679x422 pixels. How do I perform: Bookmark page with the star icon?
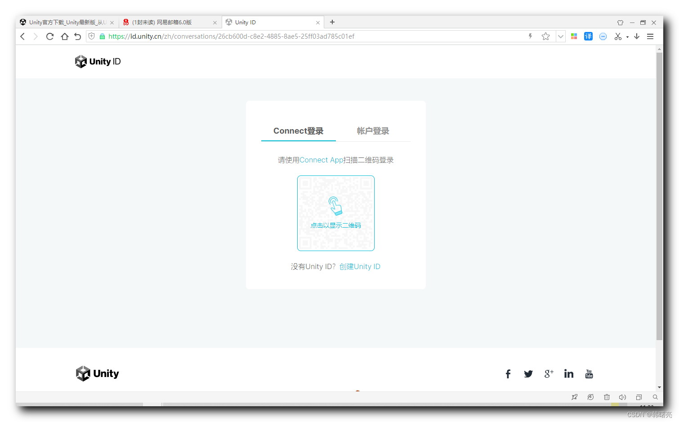click(x=546, y=36)
